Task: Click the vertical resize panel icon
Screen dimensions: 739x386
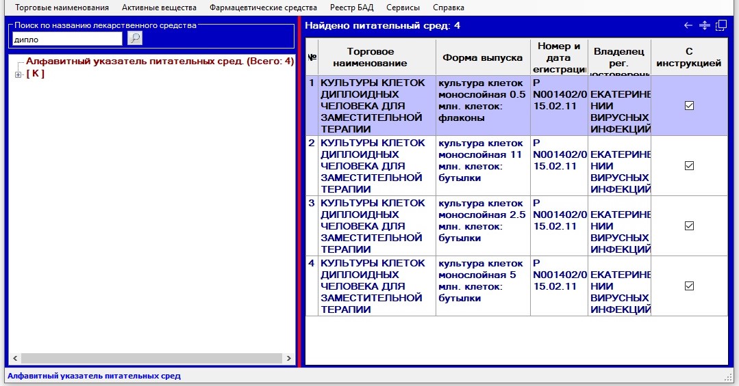Action: [x=704, y=25]
